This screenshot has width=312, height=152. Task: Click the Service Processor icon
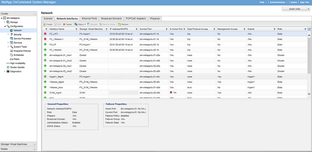pos(11,39)
